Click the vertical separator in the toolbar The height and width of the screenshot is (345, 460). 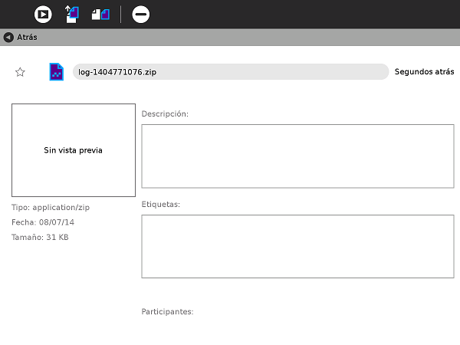pos(121,14)
